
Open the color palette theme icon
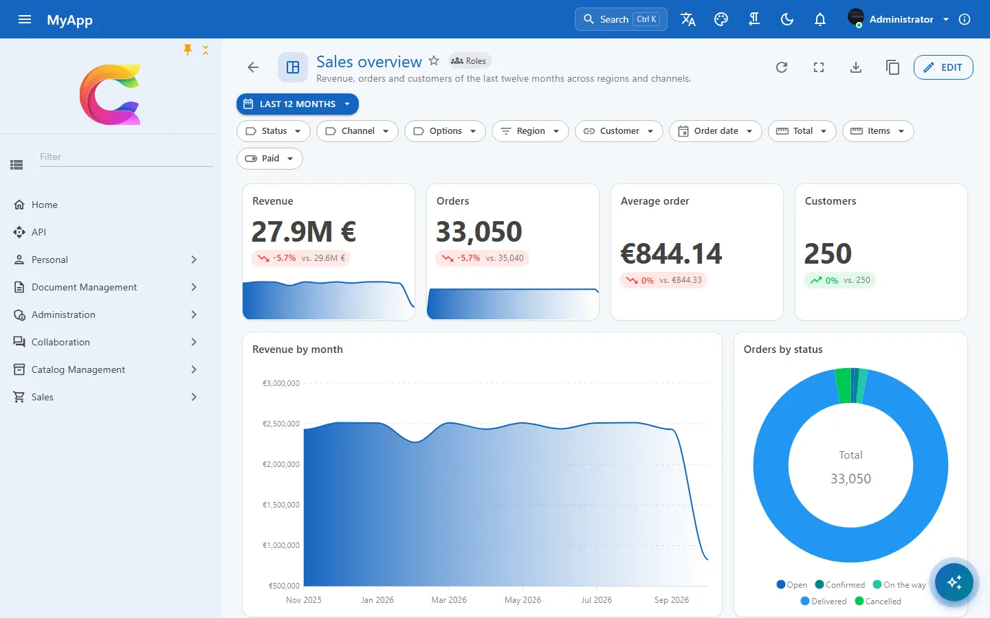pos(721,19)
